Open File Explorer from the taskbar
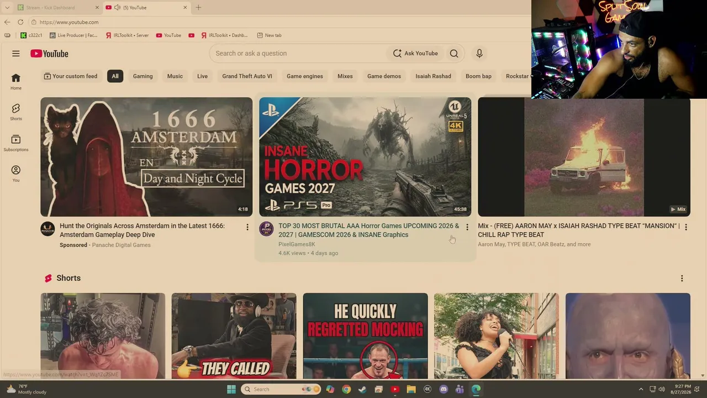 click(411, 389)
